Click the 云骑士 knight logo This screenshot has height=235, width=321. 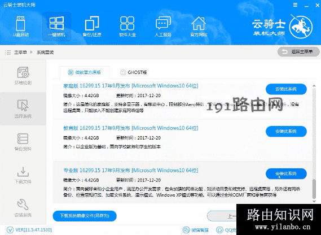301,27
